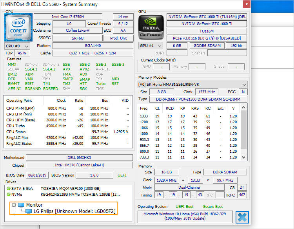Image resolution: width=294 pixels, height=229 pixels.
Task: Click the blue X close icon at bottom right
Action: coord(242,217)
